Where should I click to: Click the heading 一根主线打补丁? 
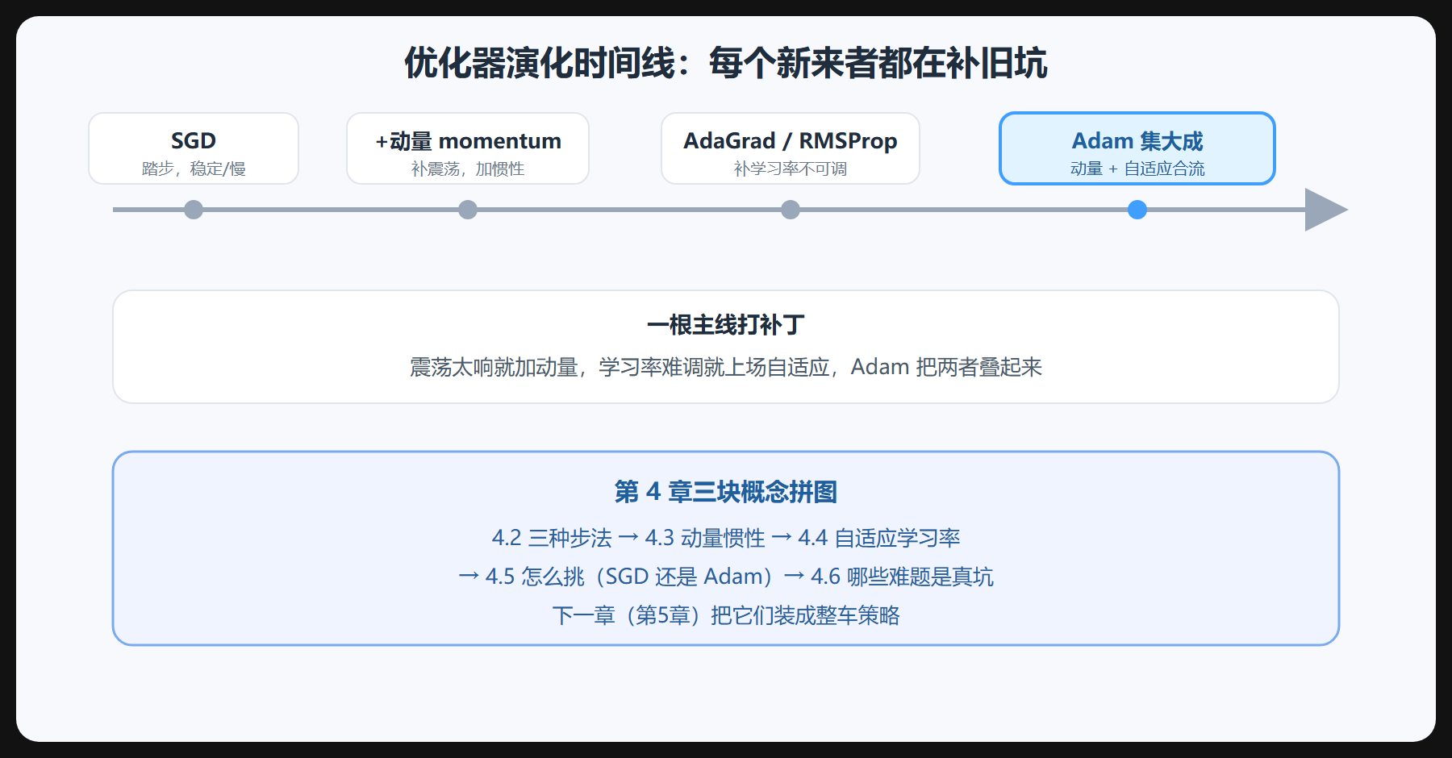[x=726, y=325]
